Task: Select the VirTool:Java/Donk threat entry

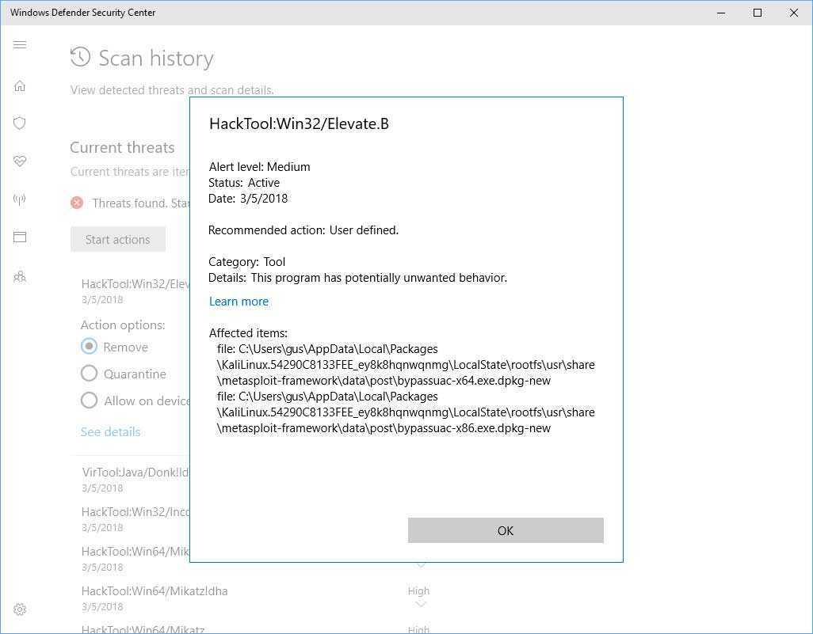Action: click(x=135, y=479)
